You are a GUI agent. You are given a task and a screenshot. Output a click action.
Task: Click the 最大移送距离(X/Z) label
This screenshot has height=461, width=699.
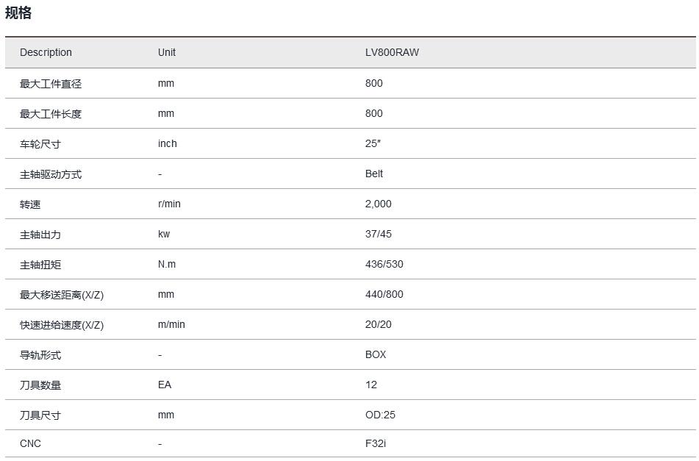coord(62,295)
